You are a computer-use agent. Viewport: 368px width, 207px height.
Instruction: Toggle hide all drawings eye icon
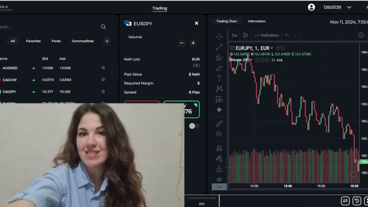point(219,179)
